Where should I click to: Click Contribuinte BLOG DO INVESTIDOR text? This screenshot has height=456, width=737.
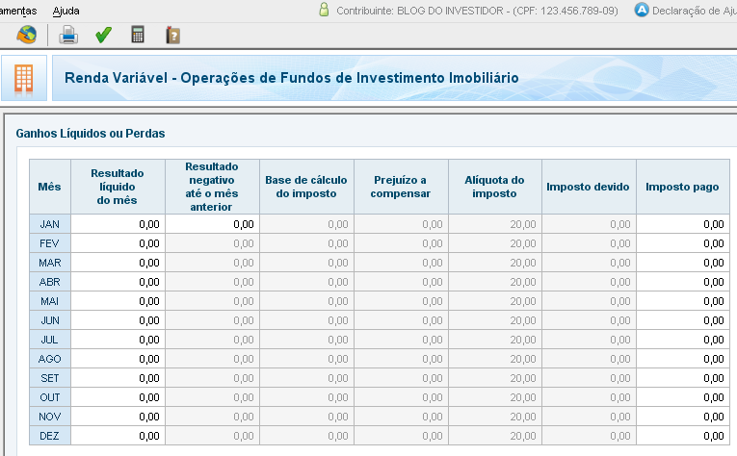(x=477, y=11)
